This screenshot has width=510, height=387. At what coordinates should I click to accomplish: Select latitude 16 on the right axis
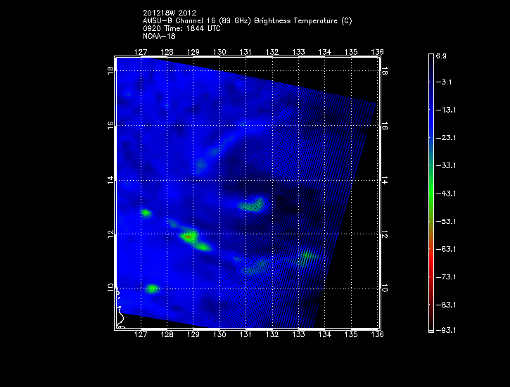point(384,125)
